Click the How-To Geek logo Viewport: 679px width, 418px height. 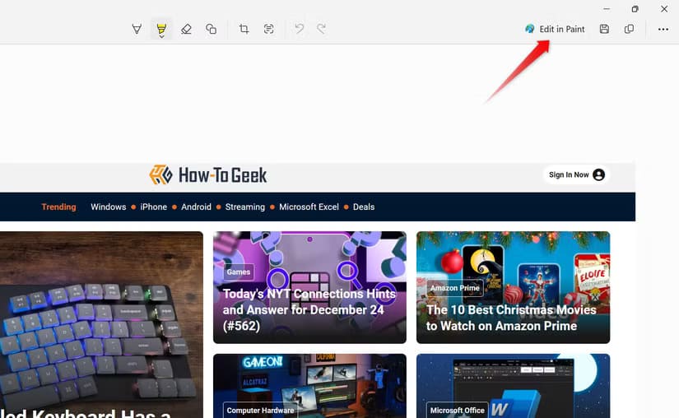tap(208, 174)
